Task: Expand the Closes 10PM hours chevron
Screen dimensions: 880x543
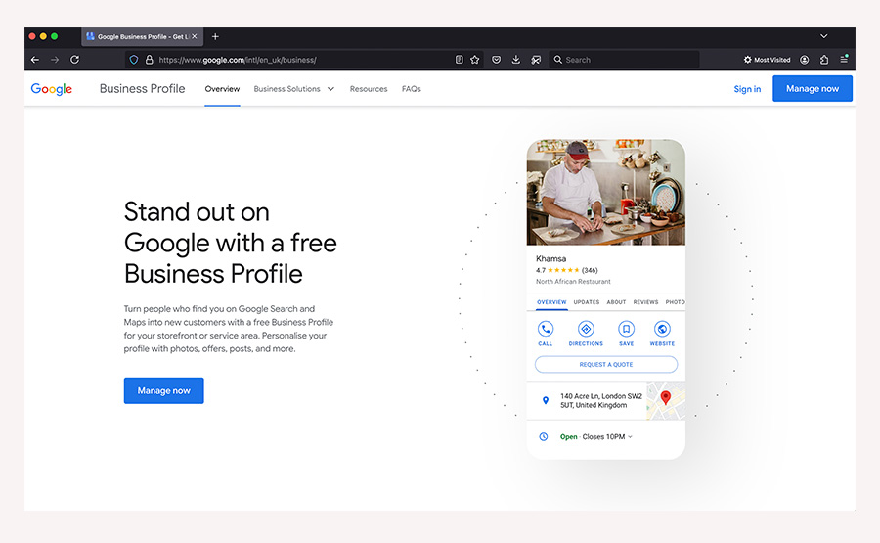Action: (x=630, y=437)
